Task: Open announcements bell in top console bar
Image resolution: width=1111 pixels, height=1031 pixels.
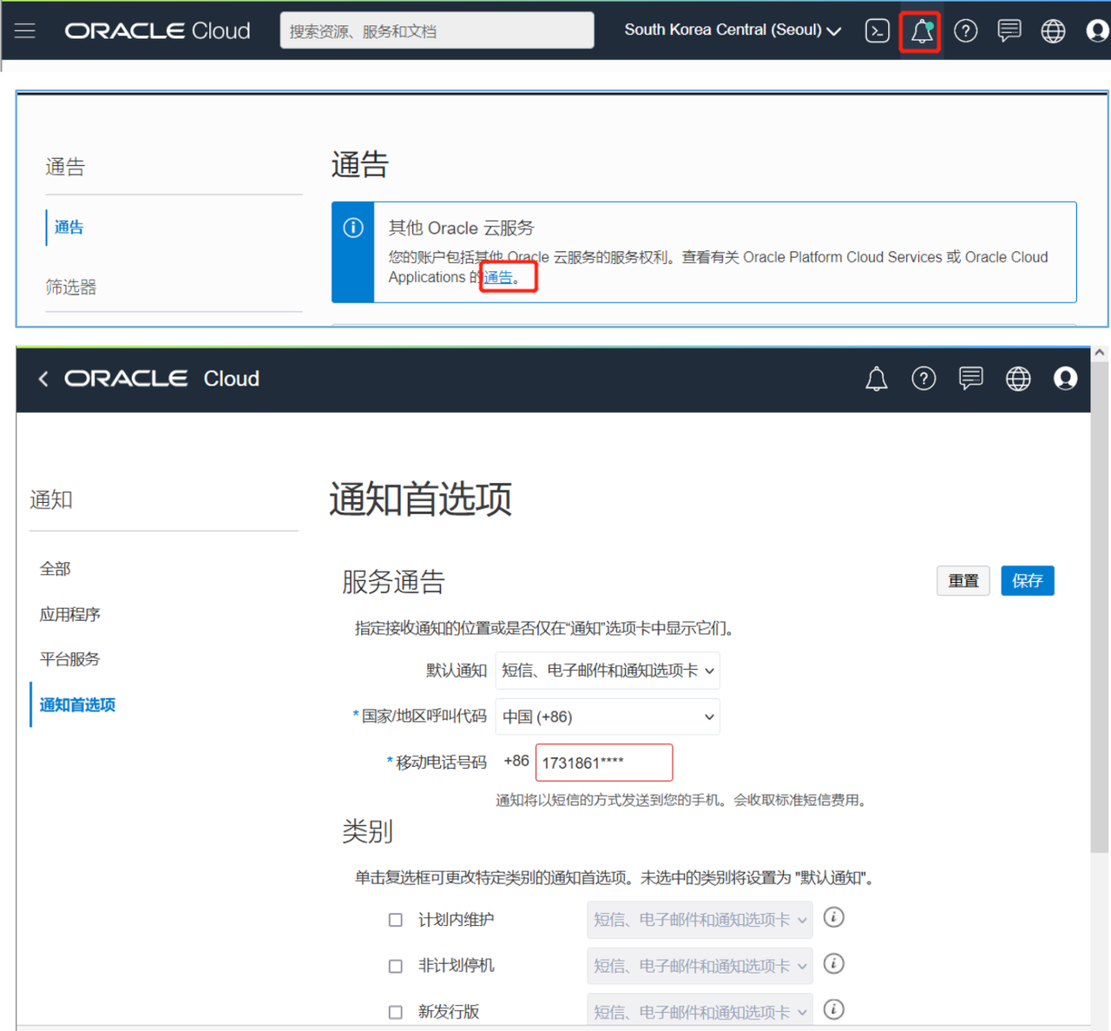Action: click(921, 32)
